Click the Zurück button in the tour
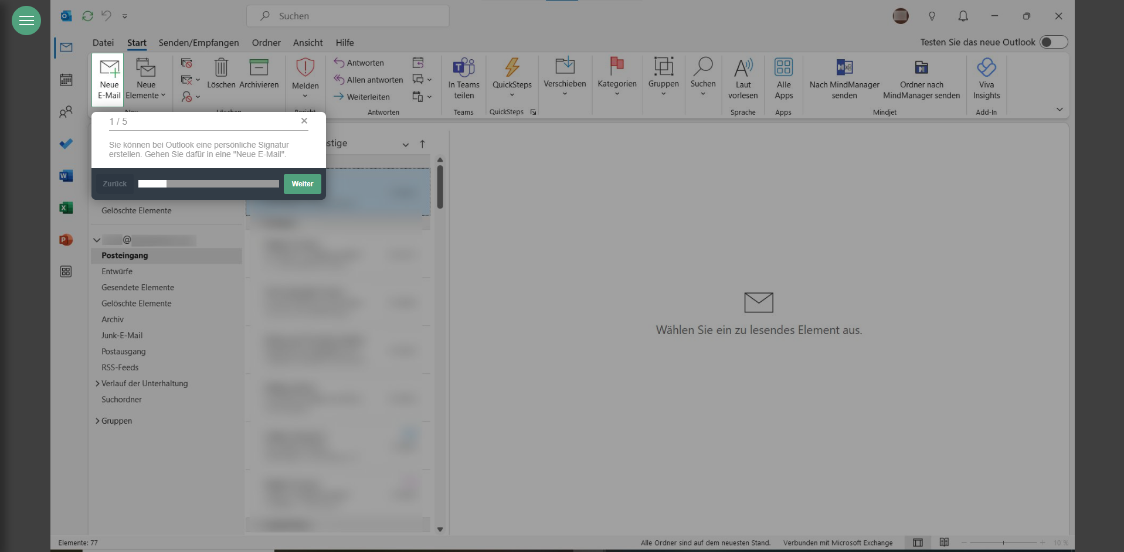This screenshot has height=552, width=1124. click(x=115, y=184)
